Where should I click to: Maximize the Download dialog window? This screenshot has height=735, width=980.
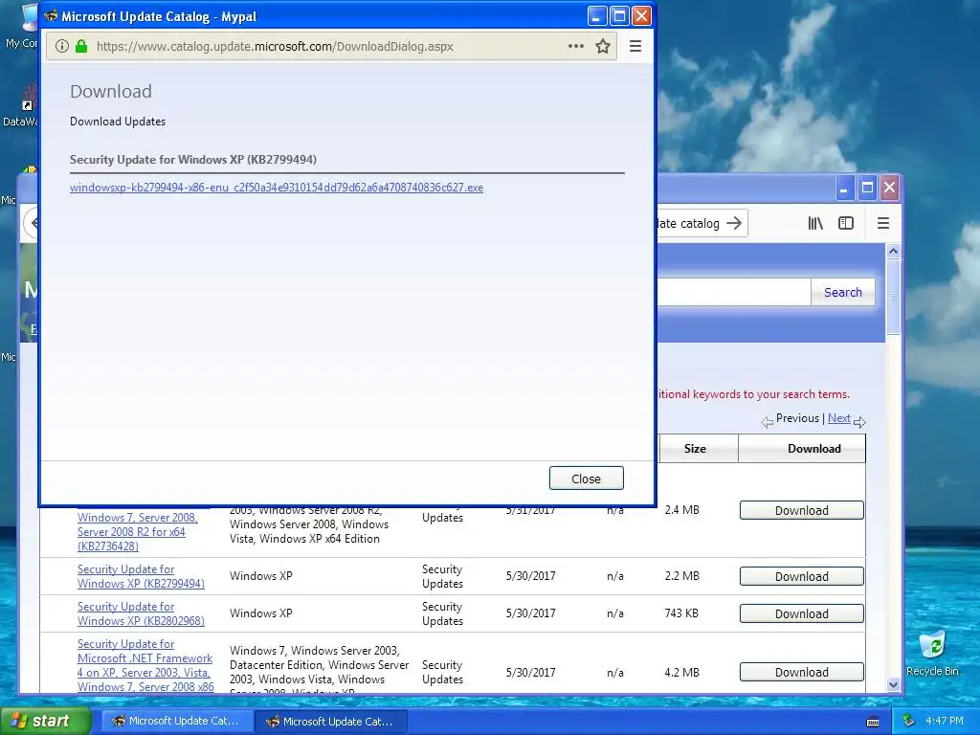619,16
